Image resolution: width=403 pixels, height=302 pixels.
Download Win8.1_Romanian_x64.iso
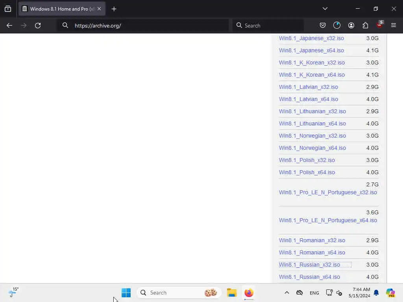tap(312, 252)
